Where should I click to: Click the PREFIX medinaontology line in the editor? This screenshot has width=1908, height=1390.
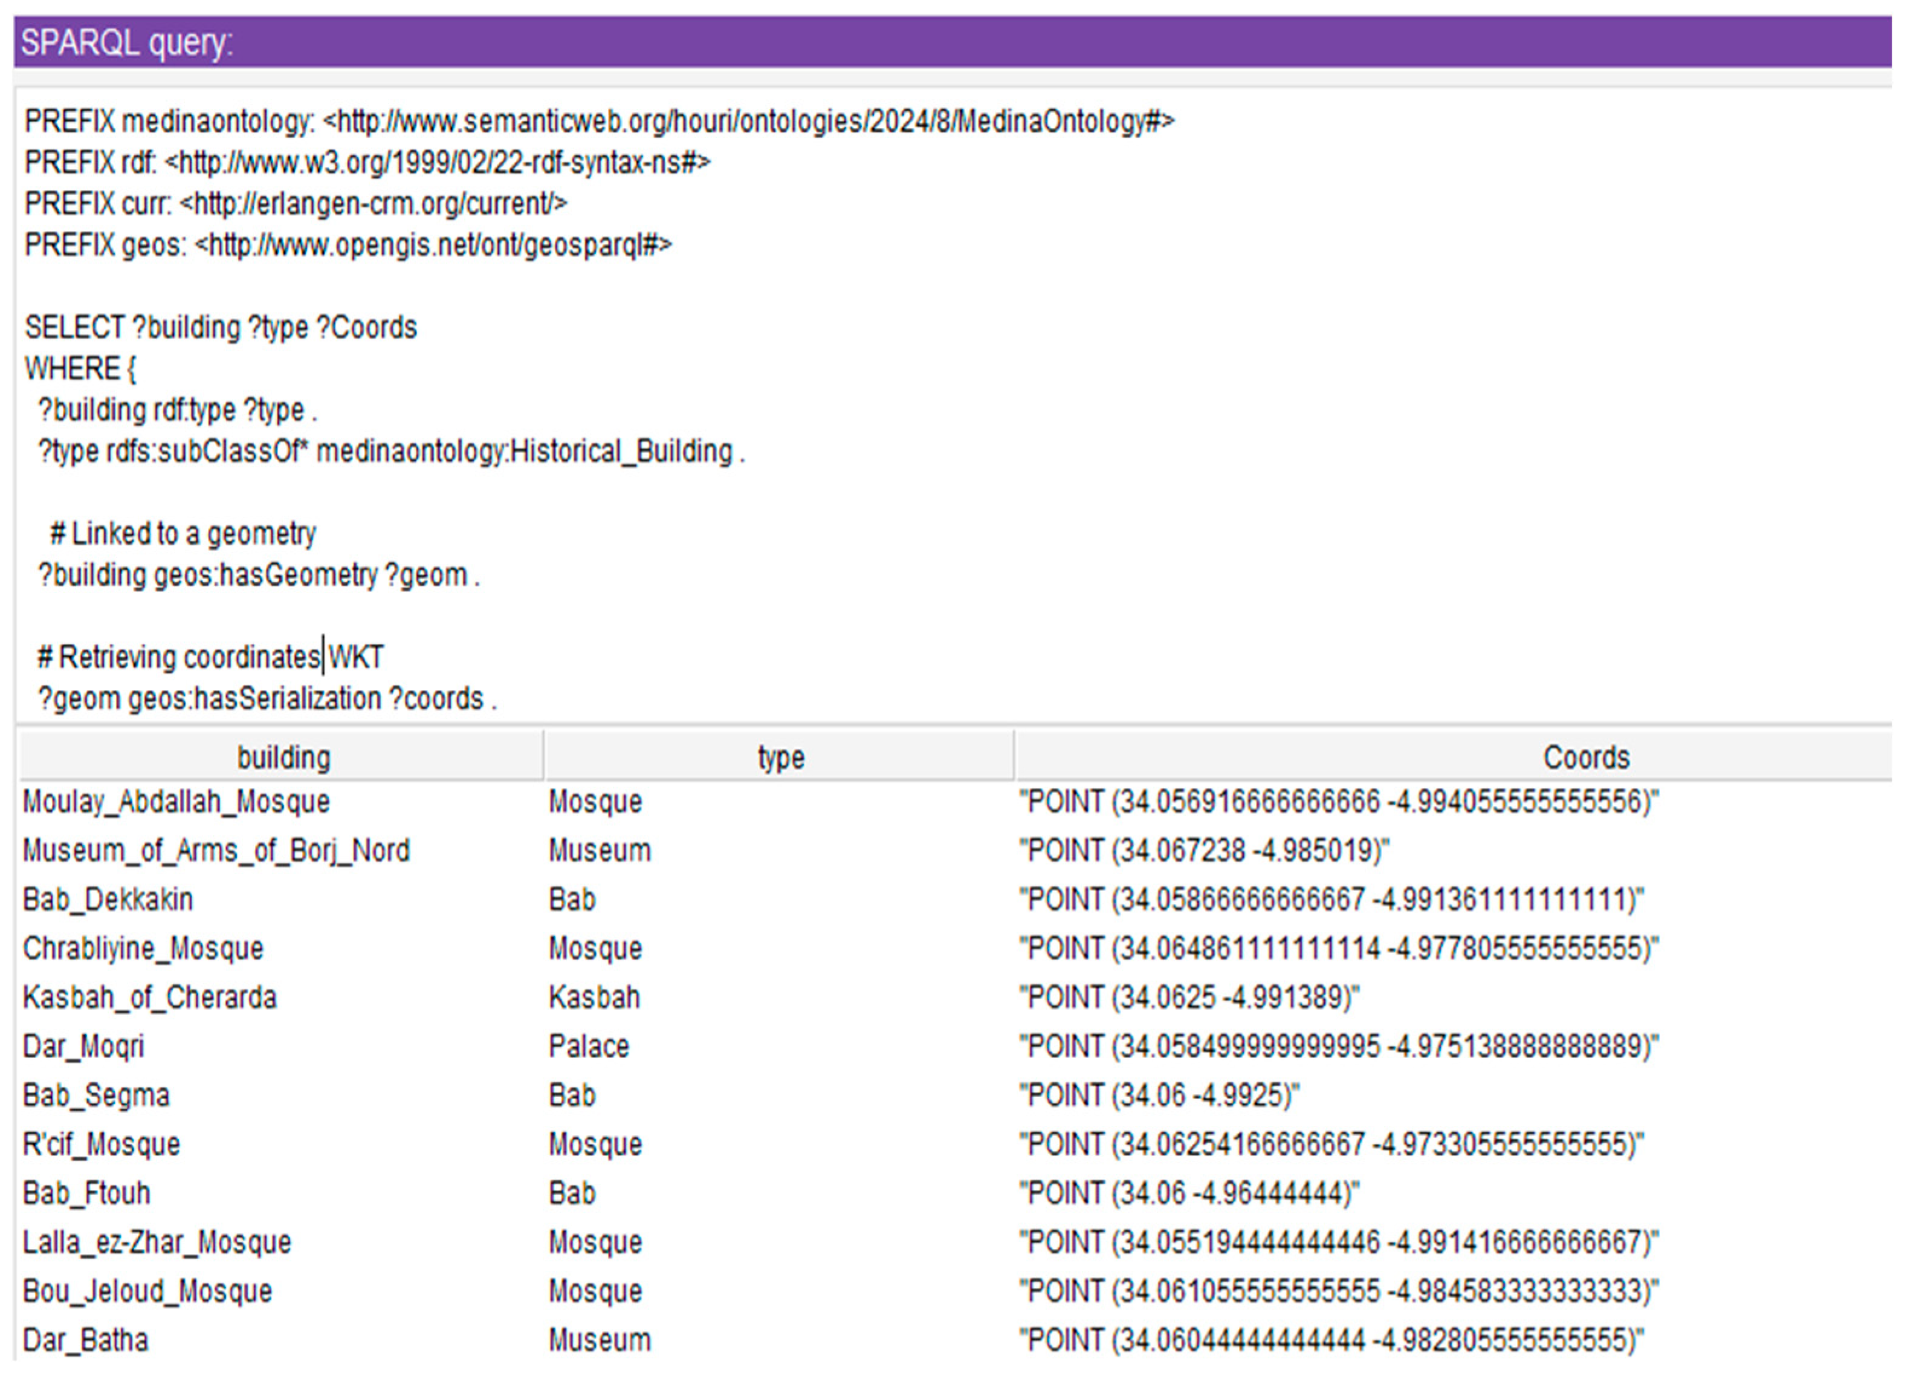598,122
